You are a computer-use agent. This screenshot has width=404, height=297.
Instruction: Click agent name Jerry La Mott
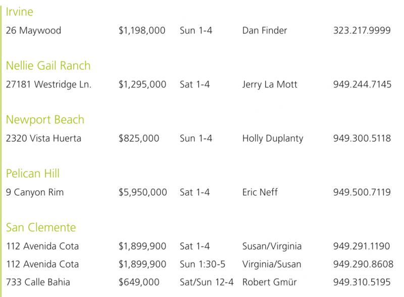click(x=270, y=85)
